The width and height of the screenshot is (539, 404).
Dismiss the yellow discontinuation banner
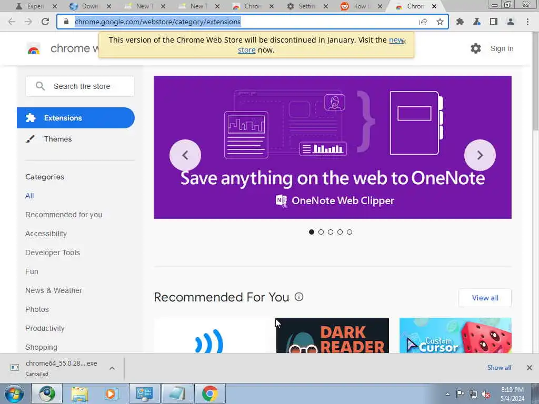point(404,41)
